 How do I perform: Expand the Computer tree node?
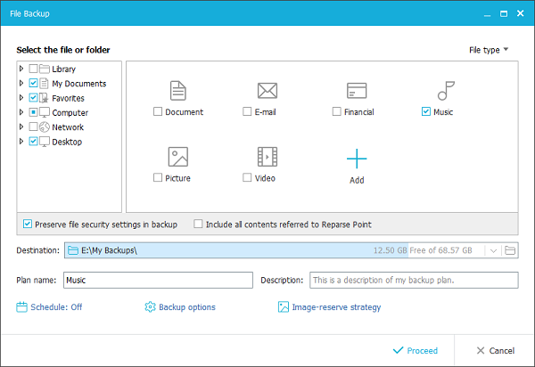pyautogui.click(x=21, y=112)
